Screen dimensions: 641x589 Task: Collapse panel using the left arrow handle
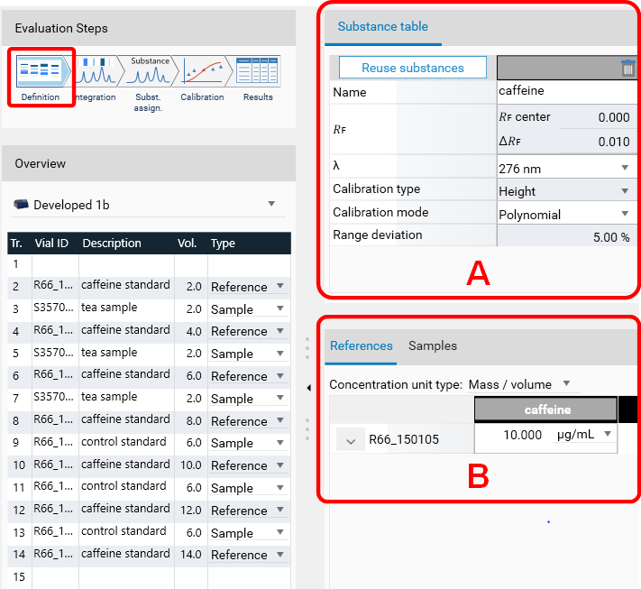[309, 388]
